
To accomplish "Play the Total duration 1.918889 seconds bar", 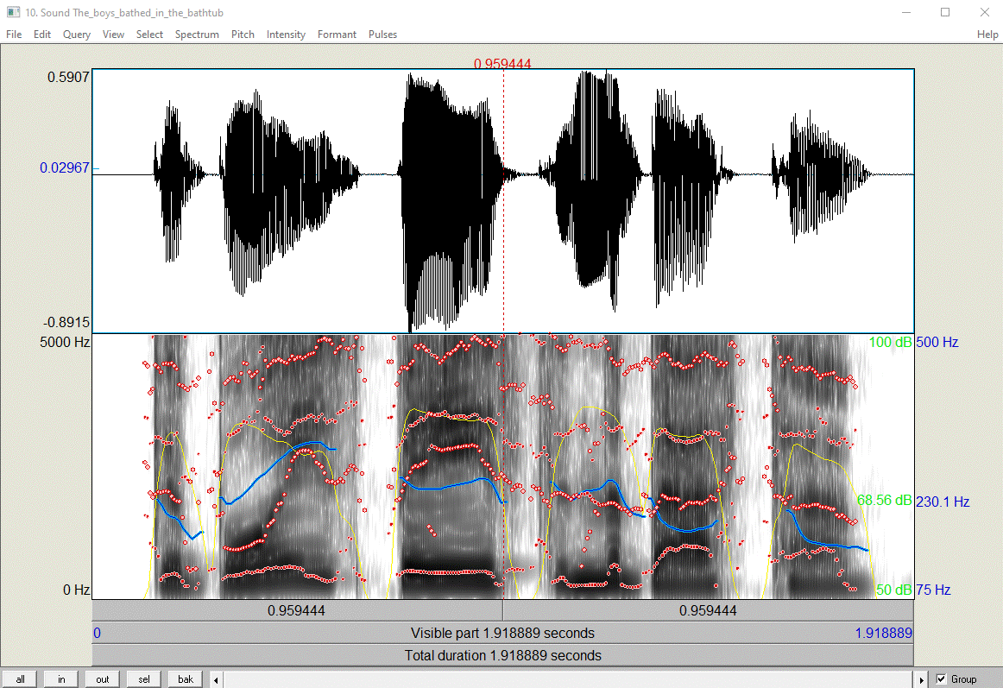I will click(x=502, y=655).
